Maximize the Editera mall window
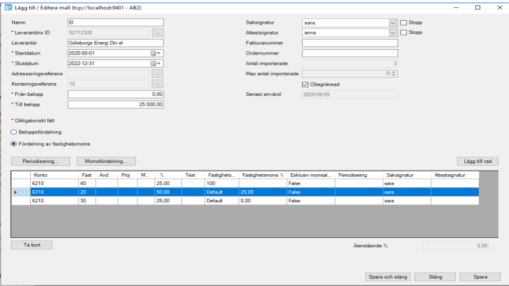The image size is (509, 286). [x=477, y=8]
